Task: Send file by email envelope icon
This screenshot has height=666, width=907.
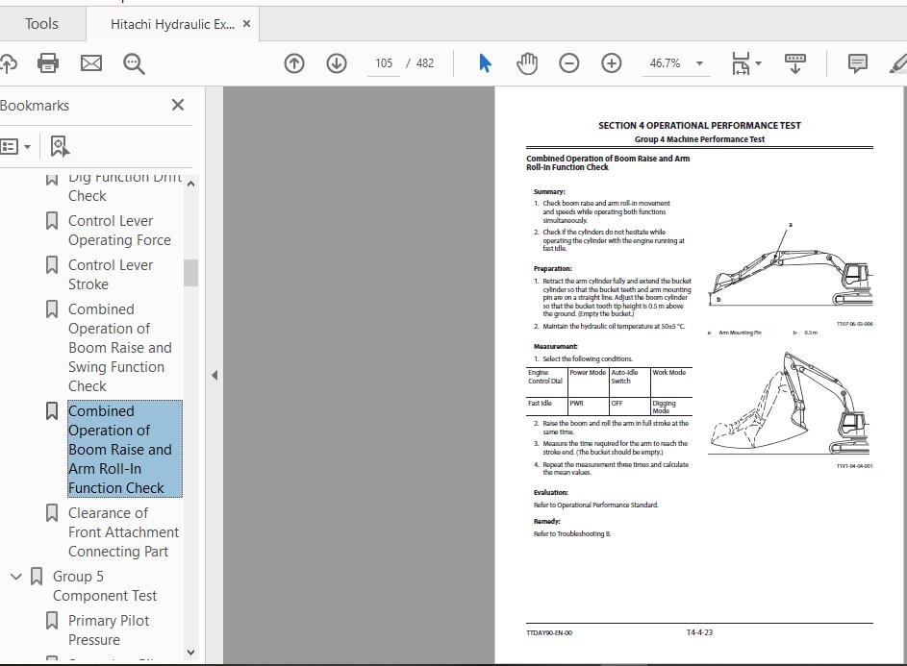Action: coord(90,63)
